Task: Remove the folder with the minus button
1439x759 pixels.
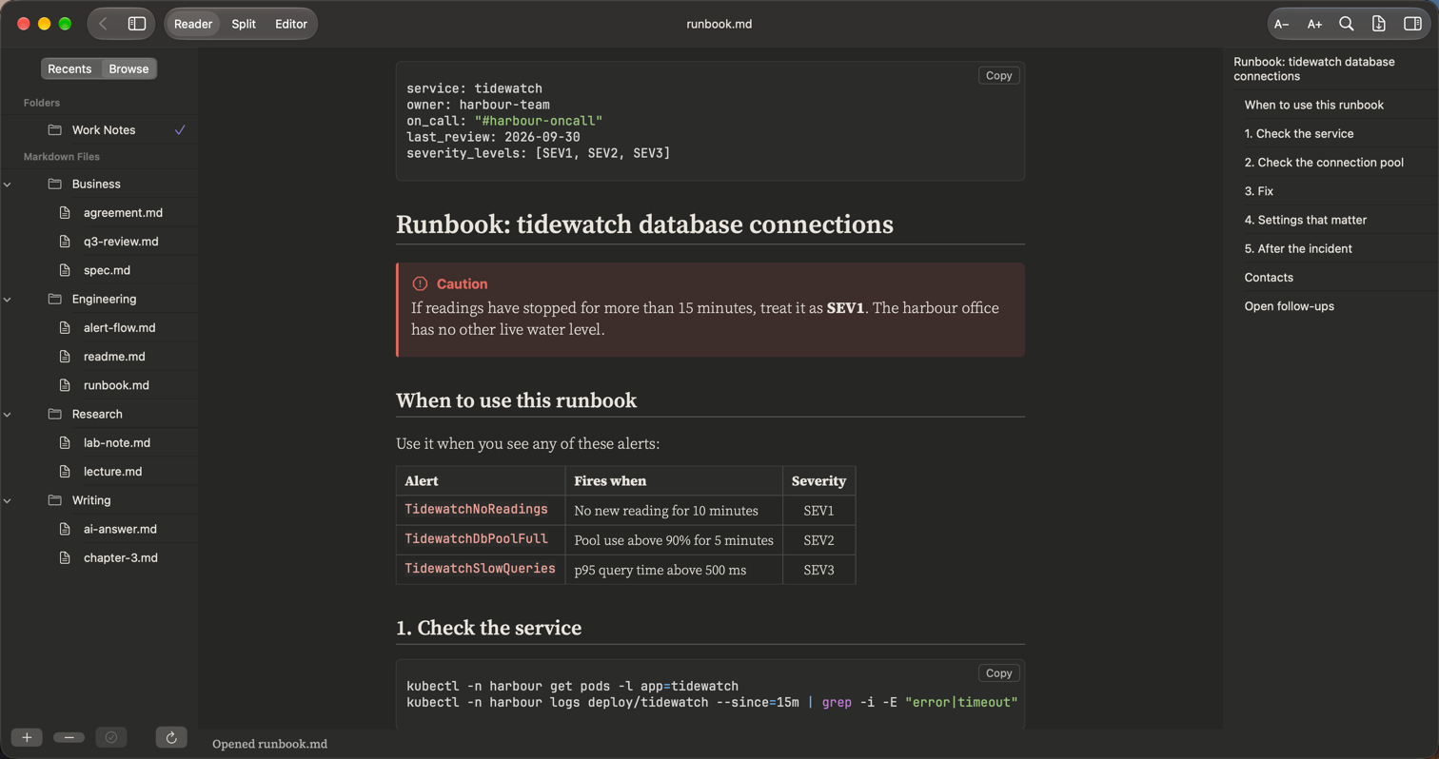Action: [x=69, y=737]
